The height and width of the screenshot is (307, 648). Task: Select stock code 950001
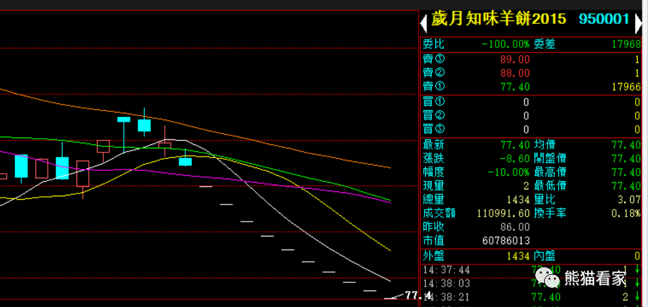pyautogui.click(x=604, y=19)
